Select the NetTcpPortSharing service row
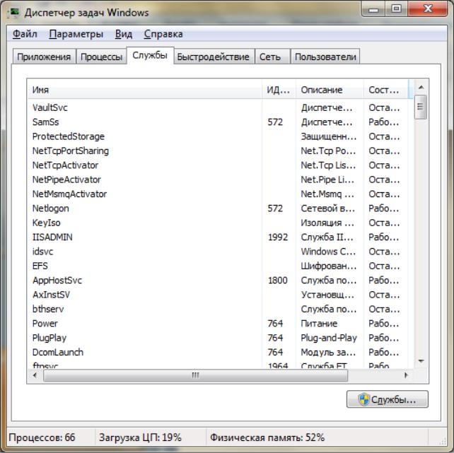The width and height of the screenshot is (454, 453). click(x=218, y=151)
